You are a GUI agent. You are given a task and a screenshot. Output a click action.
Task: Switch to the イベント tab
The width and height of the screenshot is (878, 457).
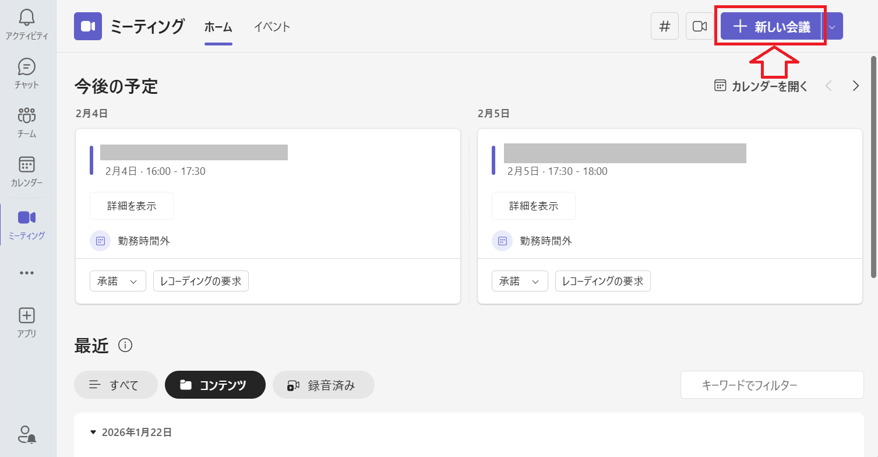[x=271, y=26]
